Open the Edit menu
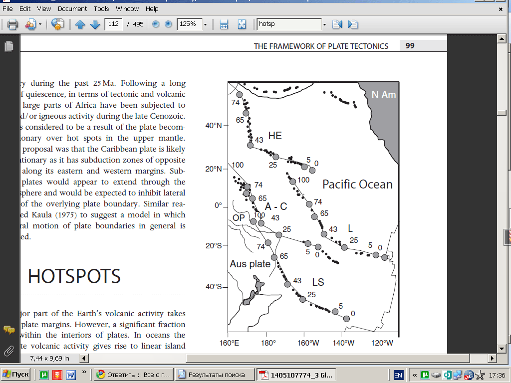 click(25, 9)
